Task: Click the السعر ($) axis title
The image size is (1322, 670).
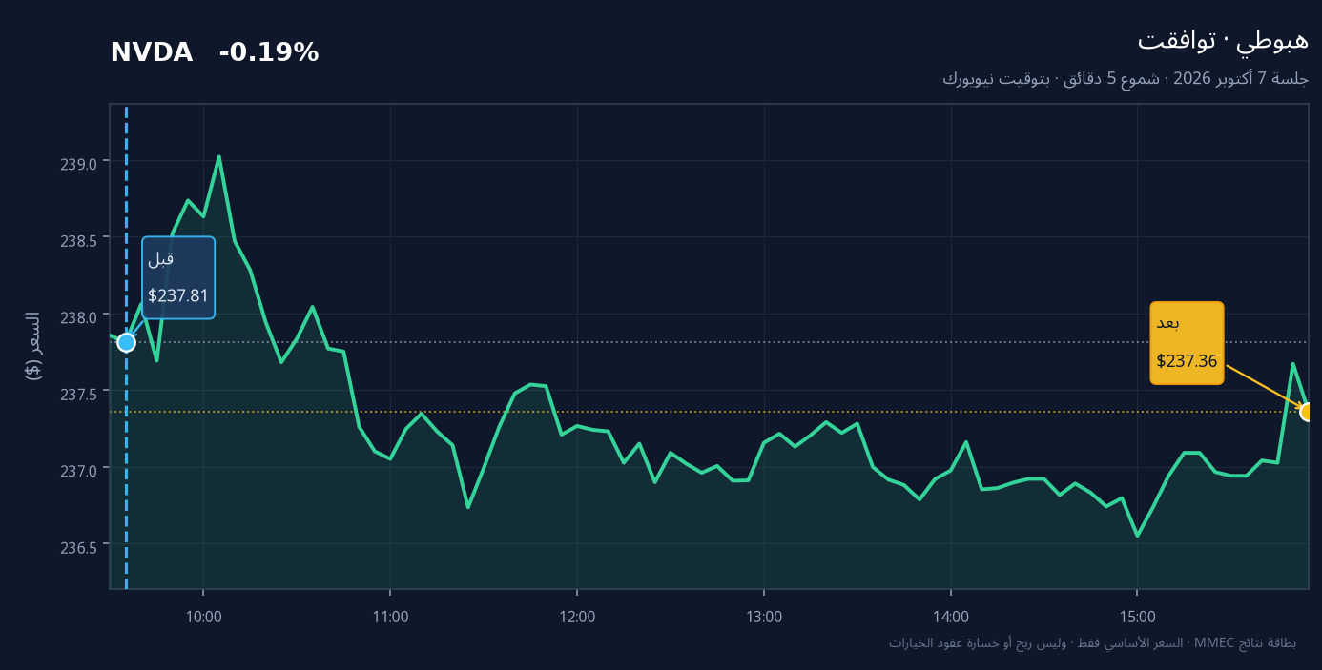Action: (32, 346)
